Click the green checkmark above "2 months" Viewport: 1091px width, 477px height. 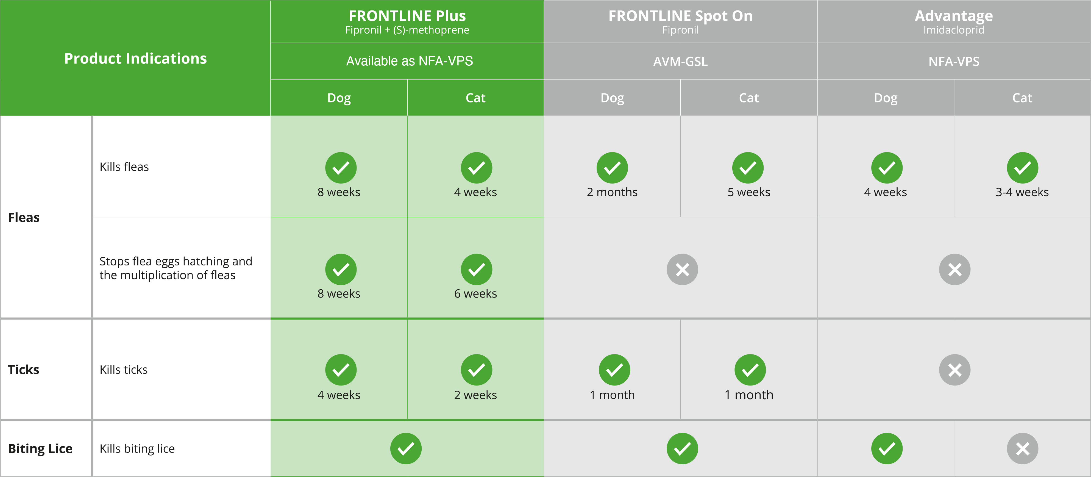(x=612, y=168)
